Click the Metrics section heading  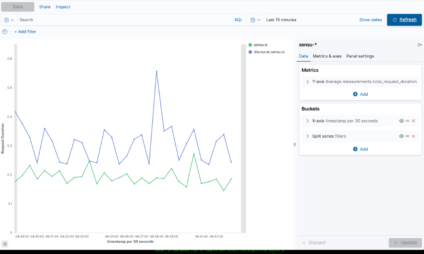pyautogui.click(x=310, y=70)
